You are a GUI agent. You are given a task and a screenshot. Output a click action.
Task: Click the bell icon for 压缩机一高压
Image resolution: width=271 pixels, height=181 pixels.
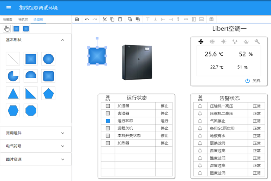coord(200,106)
